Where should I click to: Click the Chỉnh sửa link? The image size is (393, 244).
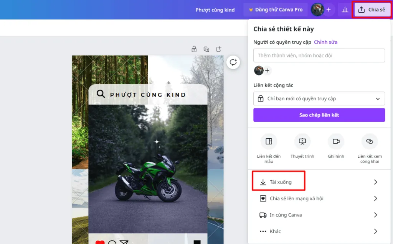(325, 42)
